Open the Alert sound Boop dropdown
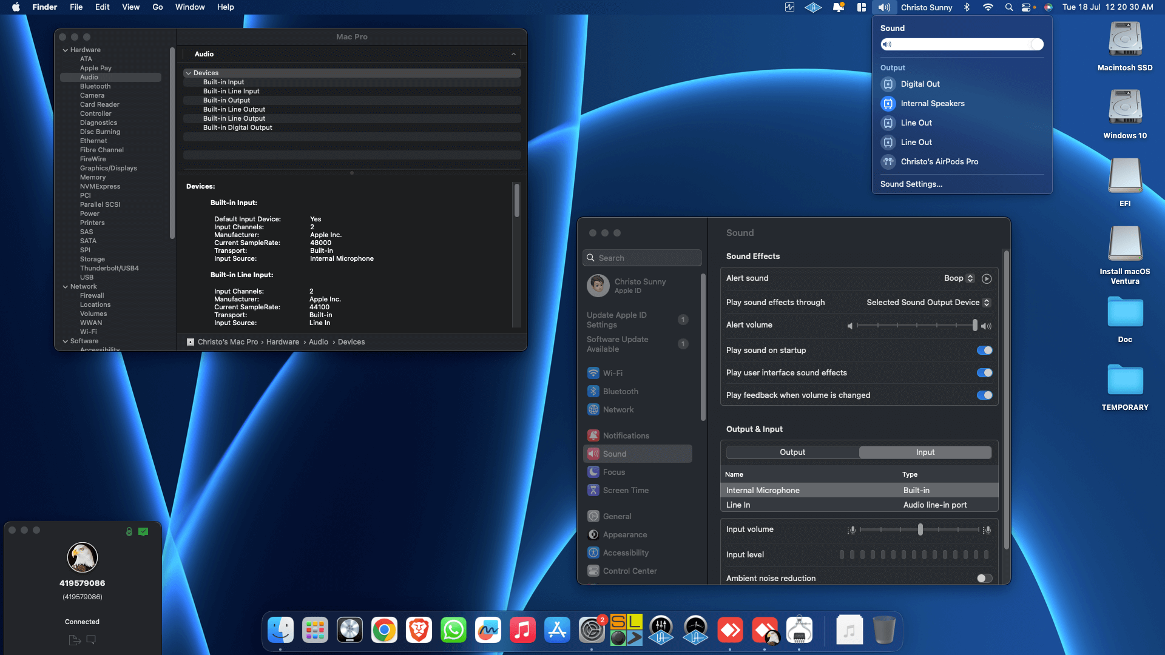The height and width of the screenshot is (655, 1165). point(959,278)
